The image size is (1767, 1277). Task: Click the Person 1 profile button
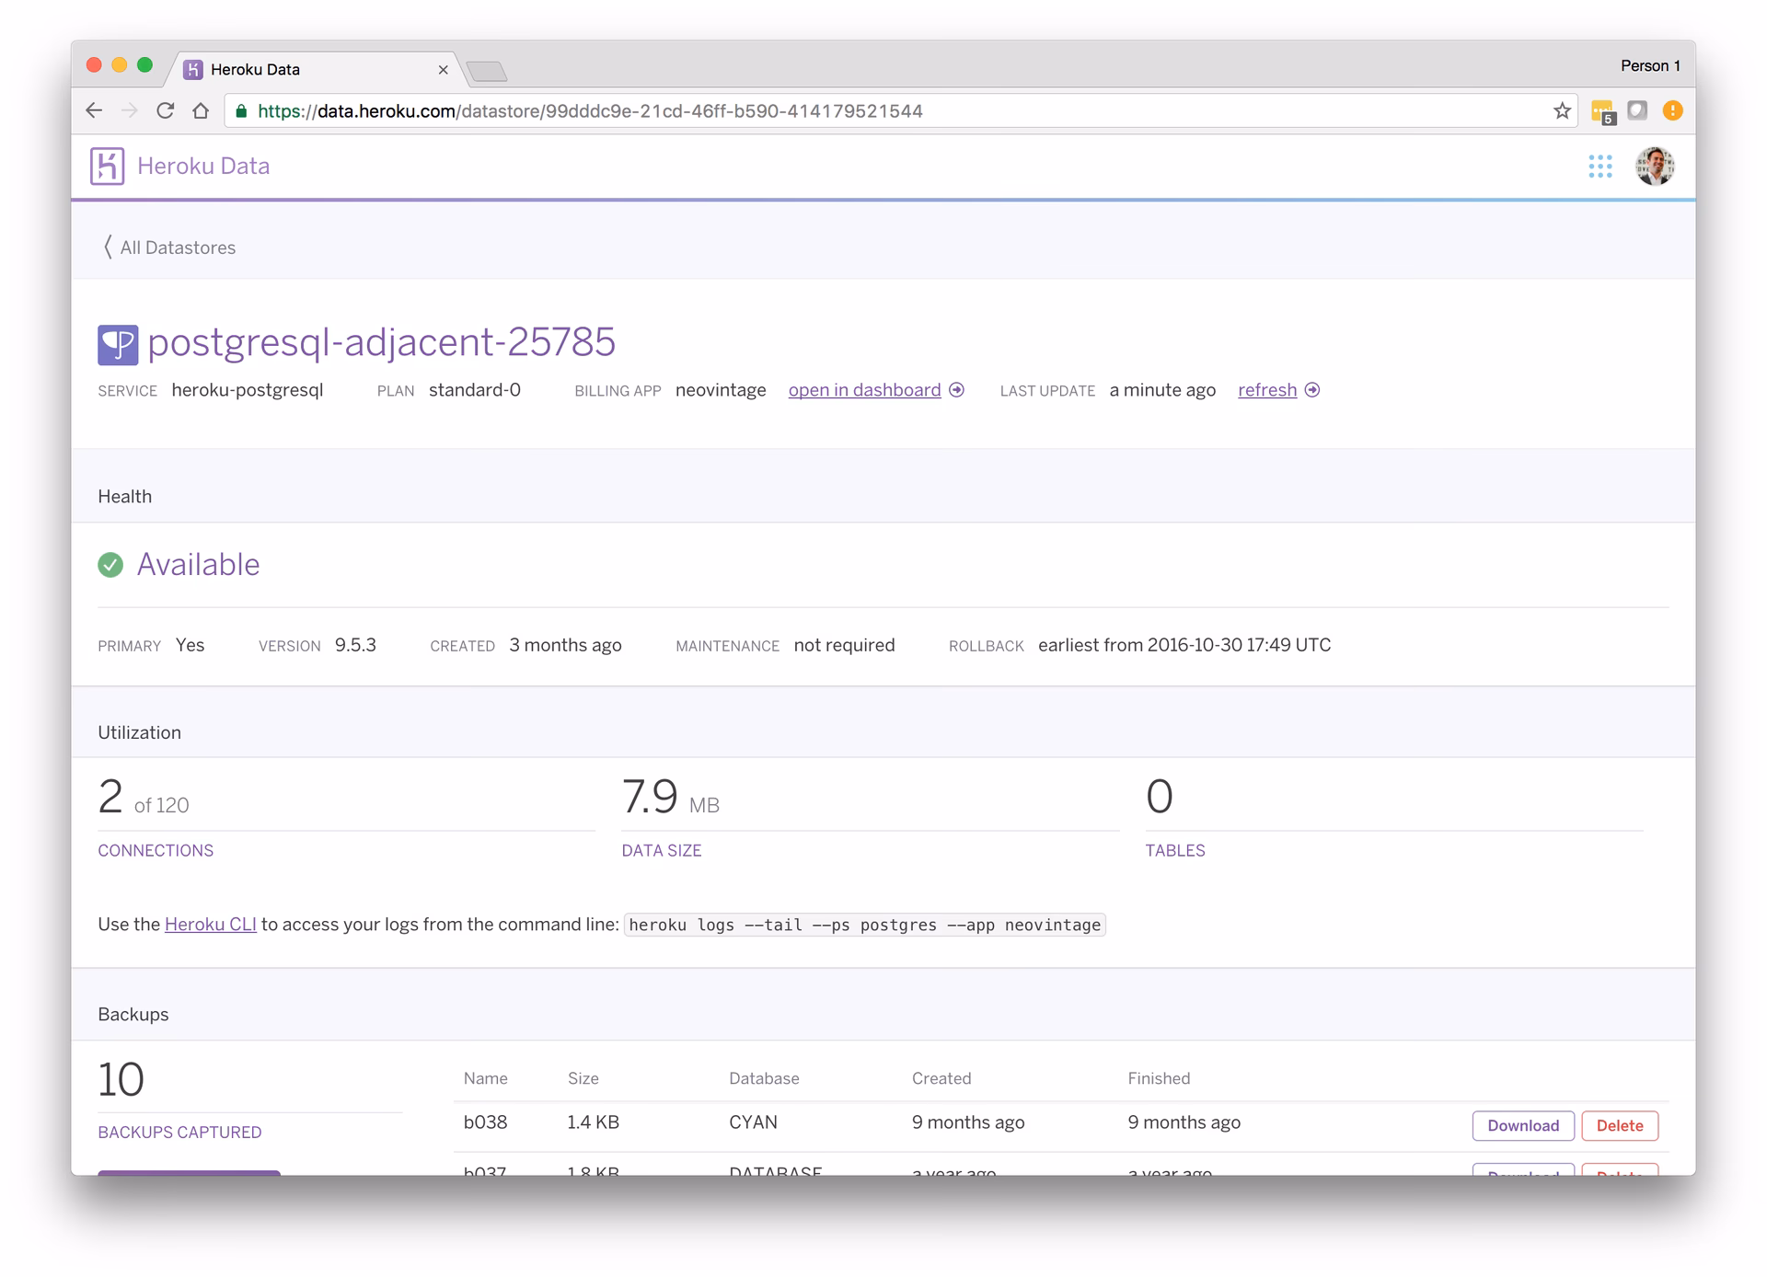1650,66
